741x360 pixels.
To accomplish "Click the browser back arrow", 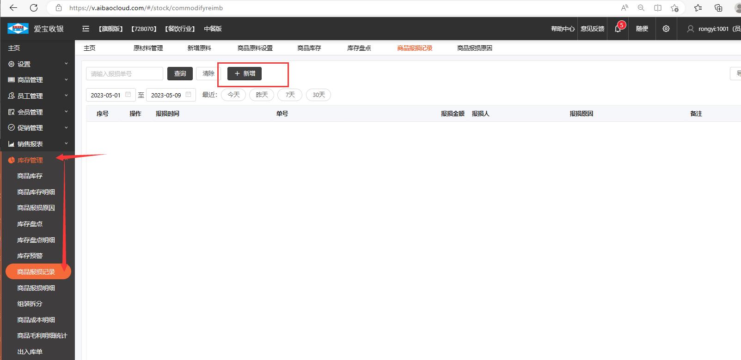I will click(x=13, y=8).
